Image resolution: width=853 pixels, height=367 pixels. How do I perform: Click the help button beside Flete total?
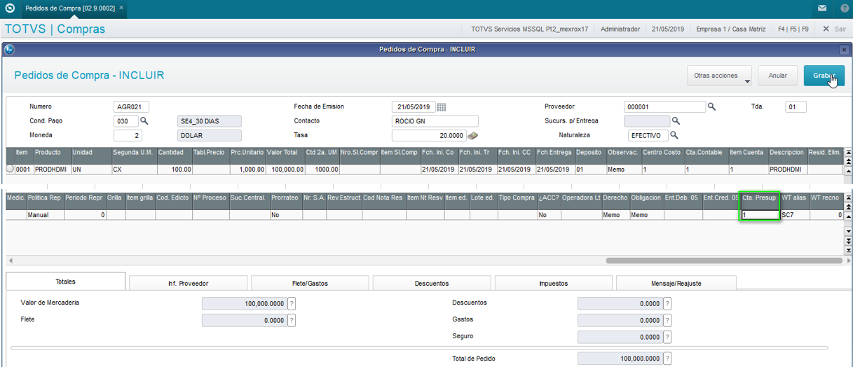(292, 320)
